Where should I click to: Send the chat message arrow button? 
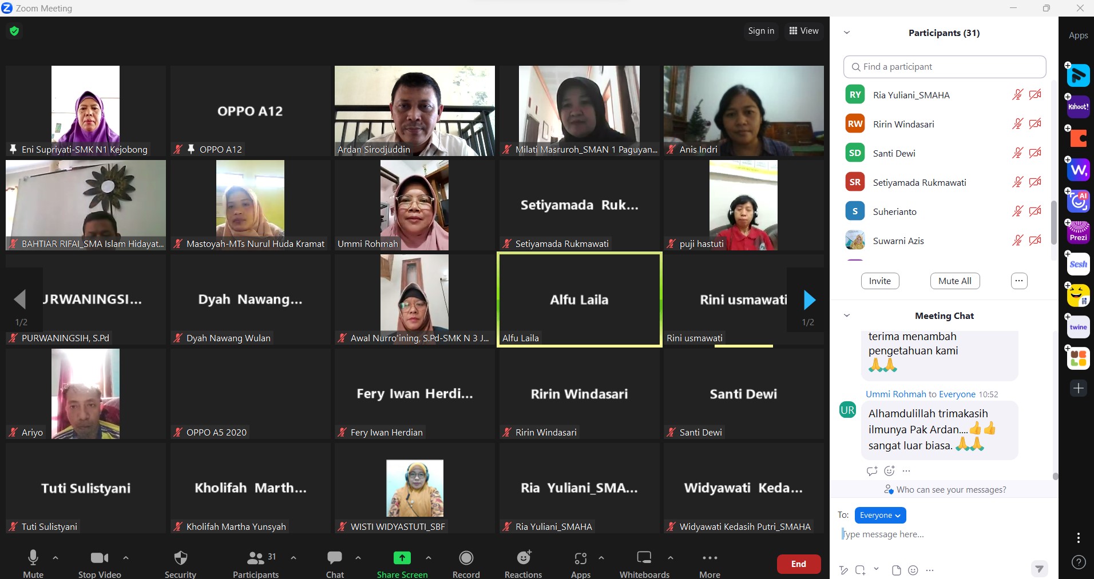pos(1039,569)
